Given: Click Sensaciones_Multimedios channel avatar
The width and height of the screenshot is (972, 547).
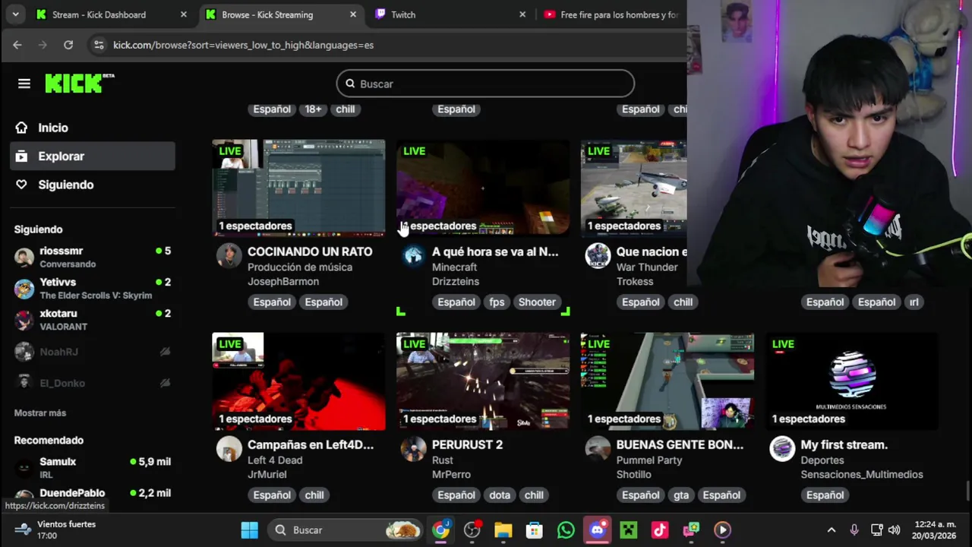Looking at the screenshot, I should 782,449.
